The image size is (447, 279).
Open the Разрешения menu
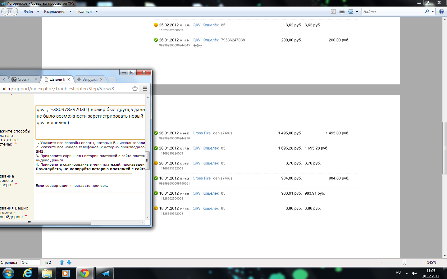(x=55, y=11)
